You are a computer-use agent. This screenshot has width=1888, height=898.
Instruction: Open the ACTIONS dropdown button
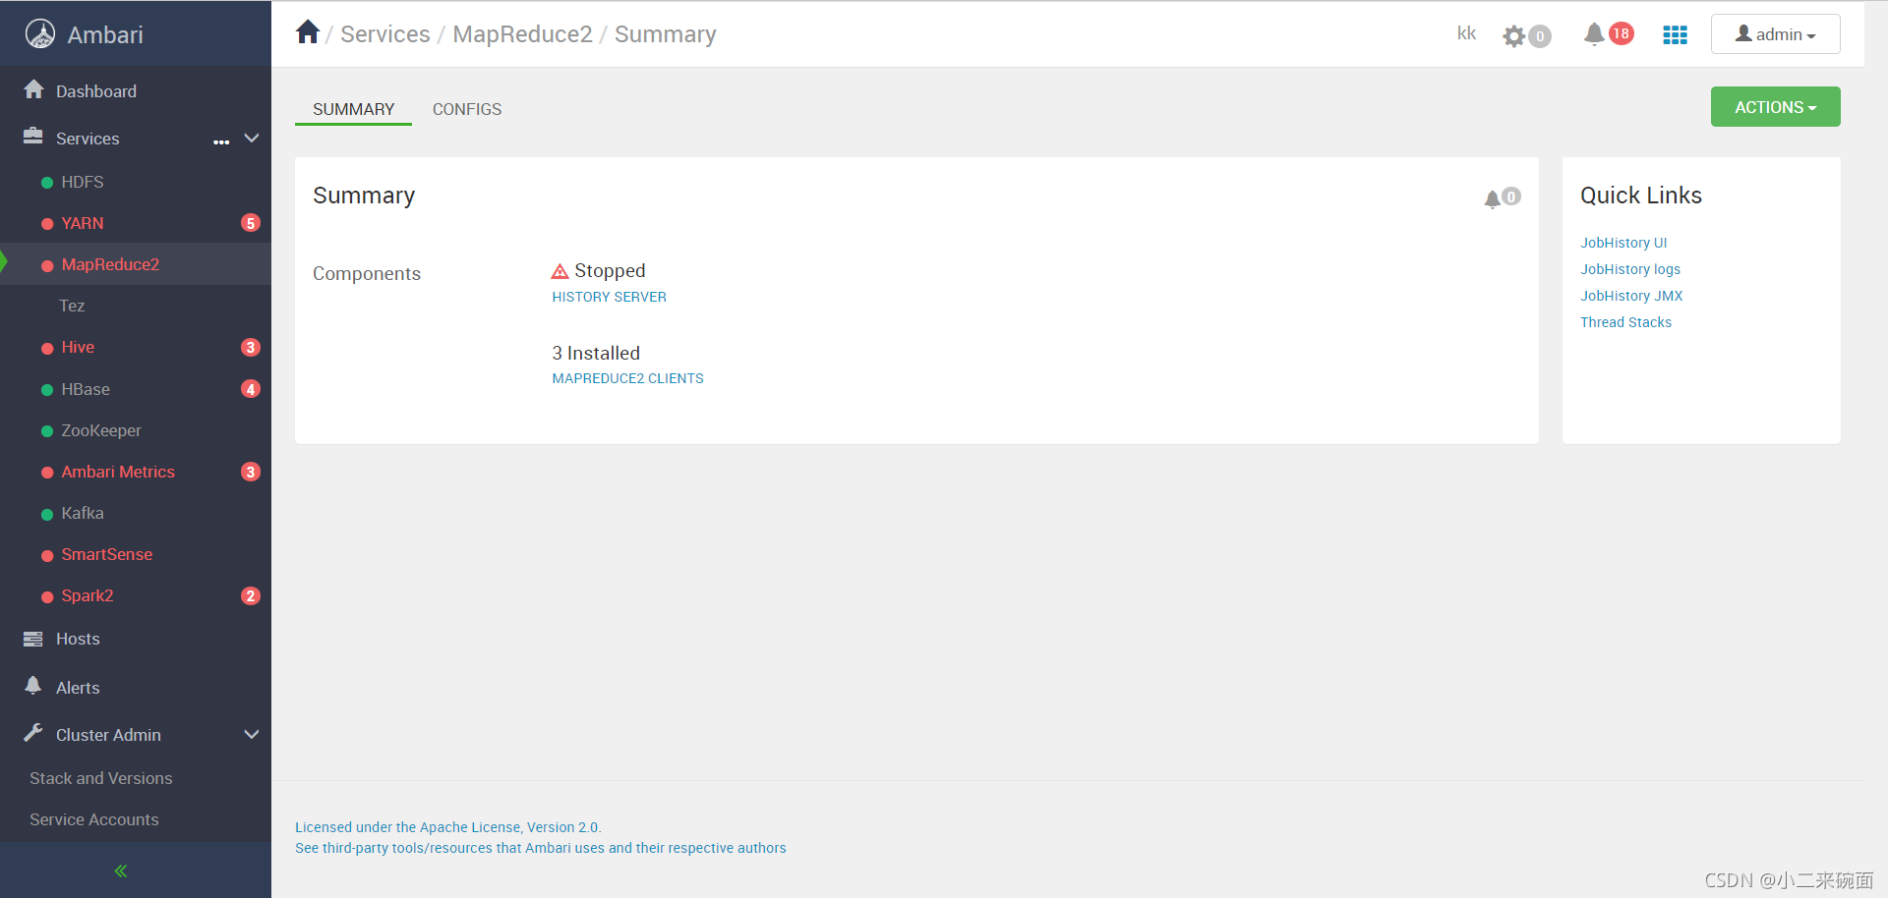(x=1775, y=107)
